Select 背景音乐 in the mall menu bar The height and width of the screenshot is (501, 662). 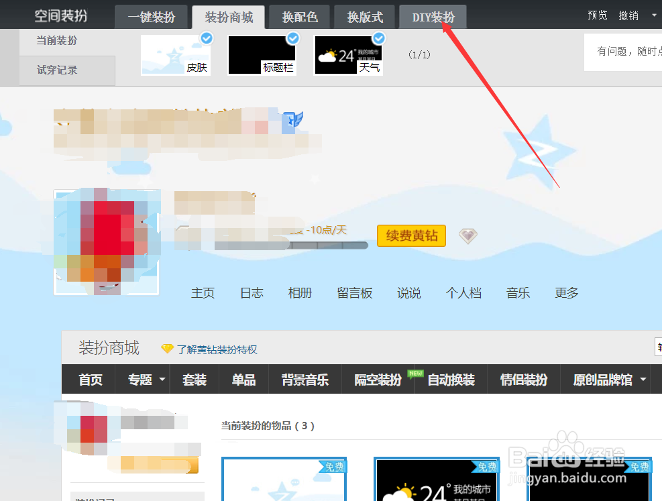(305, 380)
